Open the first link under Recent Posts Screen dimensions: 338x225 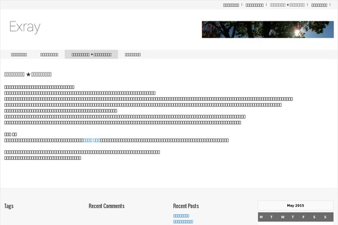point(181,216)
